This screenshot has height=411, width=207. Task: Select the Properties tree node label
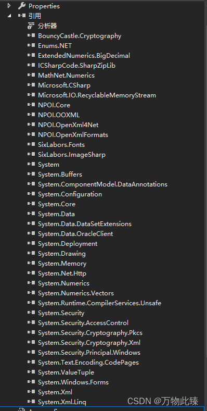tap(44, 6)
